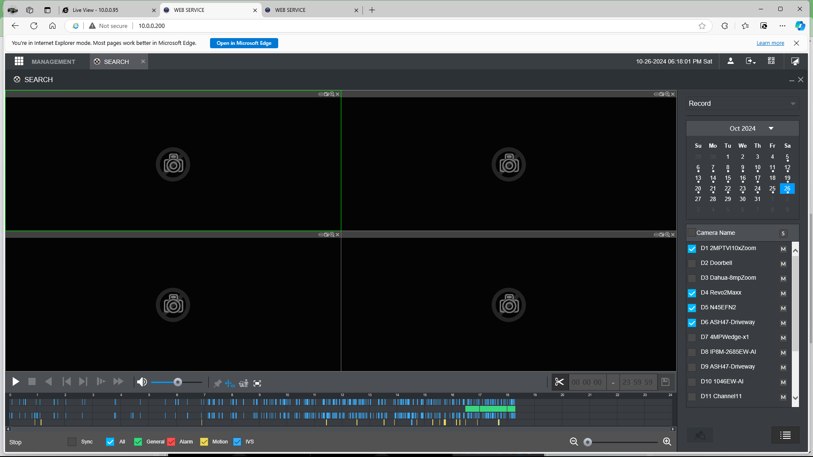Select October 25 on the calendar

(x=772, y=189)
